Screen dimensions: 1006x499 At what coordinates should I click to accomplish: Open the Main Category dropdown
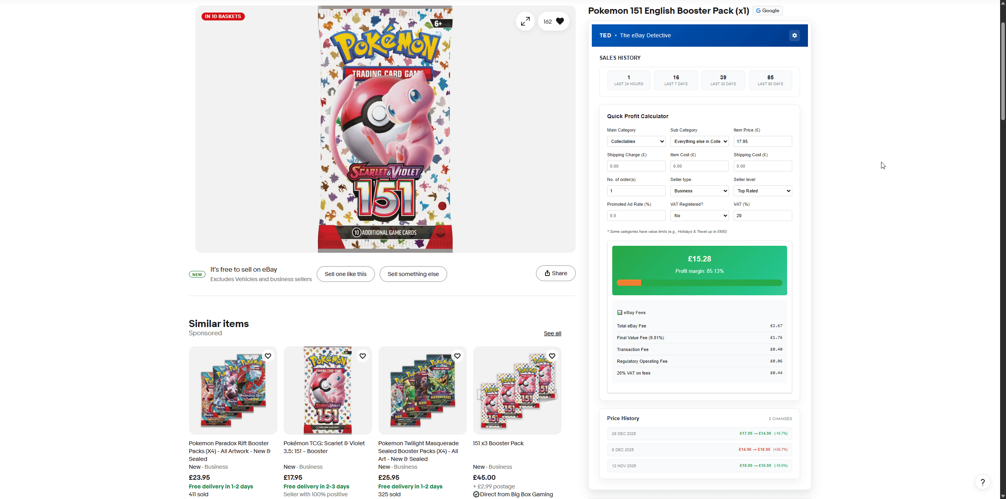[636, 141]
